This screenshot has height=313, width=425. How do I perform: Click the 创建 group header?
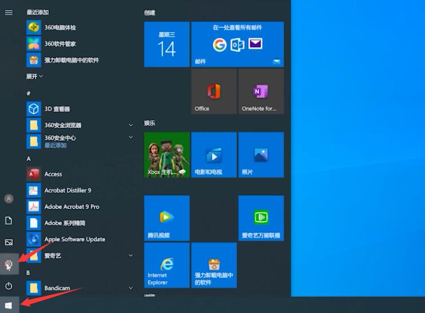tap(150, 13)
